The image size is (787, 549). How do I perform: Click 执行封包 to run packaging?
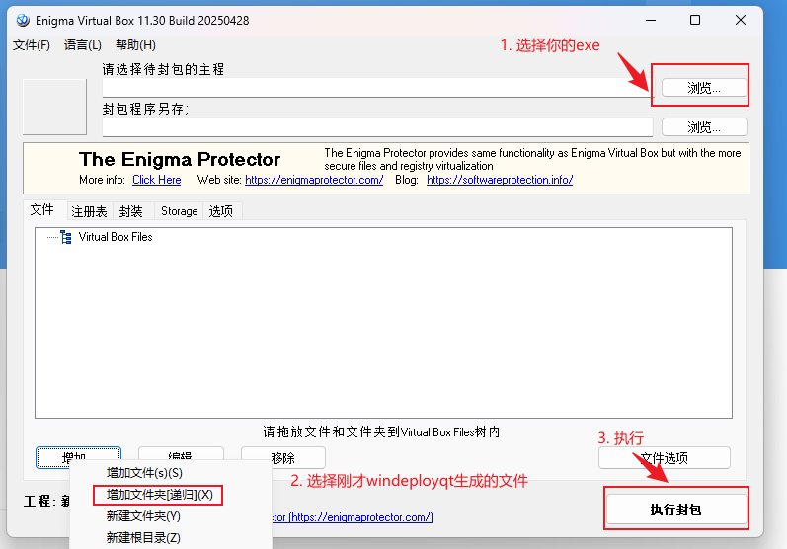(x=676, y=510)
